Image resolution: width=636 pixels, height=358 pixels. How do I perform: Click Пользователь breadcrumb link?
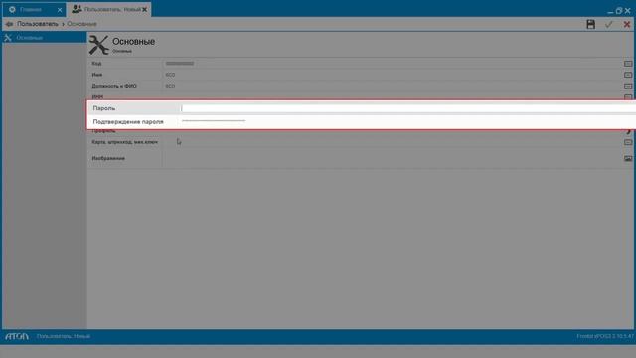click(x=38, y=24)
